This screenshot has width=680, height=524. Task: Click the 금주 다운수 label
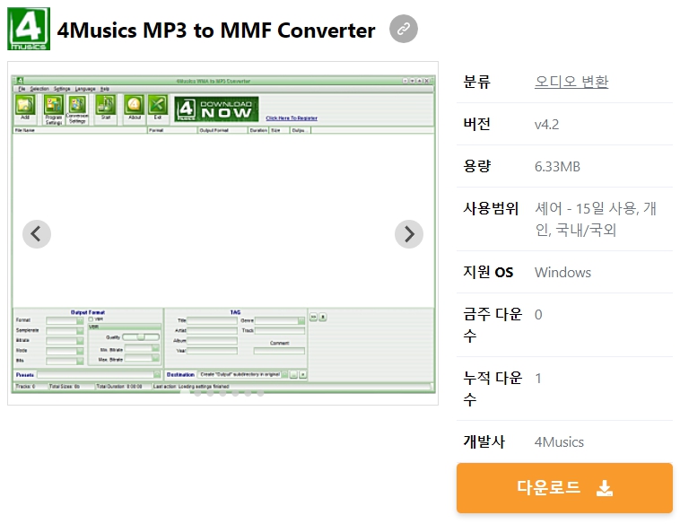click(493, 325)
